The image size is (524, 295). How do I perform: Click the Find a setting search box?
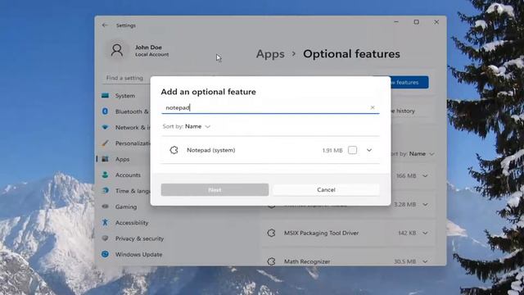click(x=127, y=78)
